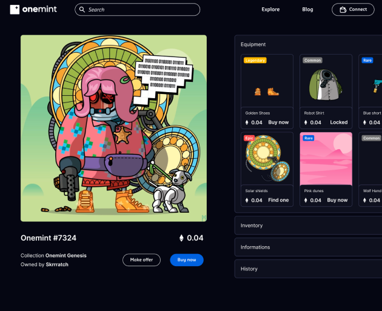Click Ethereum icon on Pink dunes card
This screenshot has width=382, height=311.
coord(306,200)
